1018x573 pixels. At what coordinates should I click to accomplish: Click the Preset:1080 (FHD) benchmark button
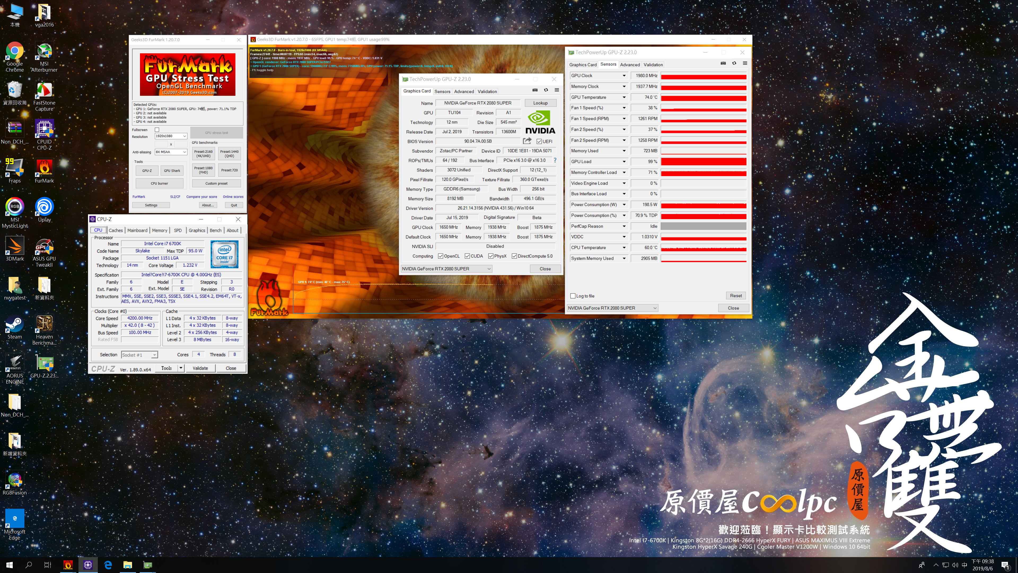pos(204,170)
